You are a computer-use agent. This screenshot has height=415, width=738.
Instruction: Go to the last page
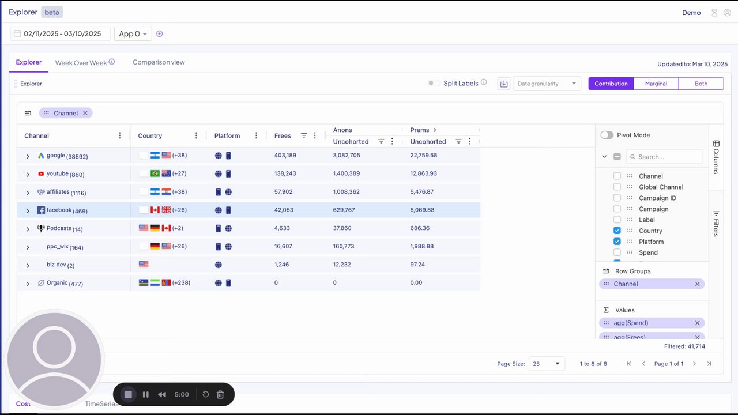pyautogui.click(x=709, y=364)
